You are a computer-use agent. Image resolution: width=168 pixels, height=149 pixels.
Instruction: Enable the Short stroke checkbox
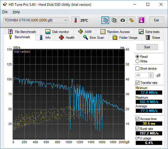click(137, 69)
